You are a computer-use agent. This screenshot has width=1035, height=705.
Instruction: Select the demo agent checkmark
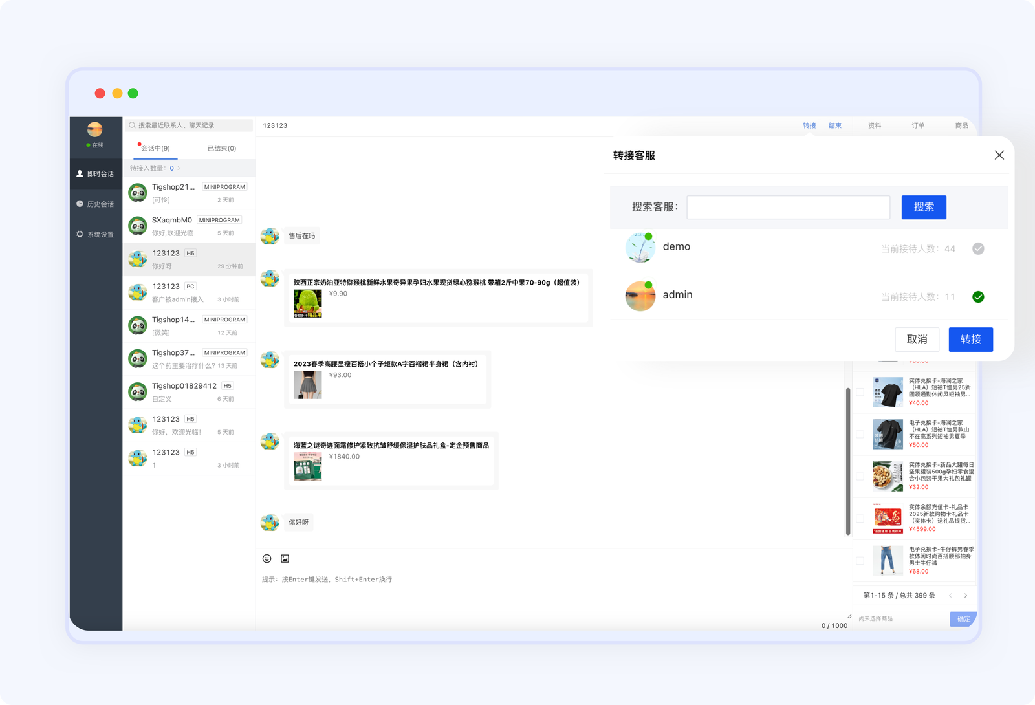[978, 249]
